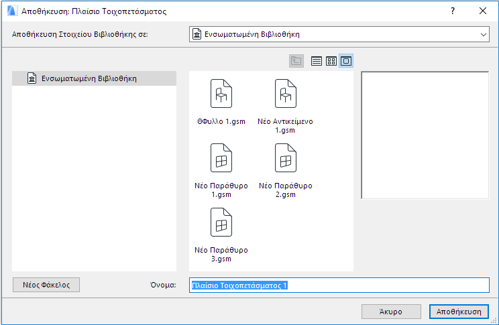Select large icons view button
Image resolution: width=499 pixels, height=325 pixels.
click(346, 61)
